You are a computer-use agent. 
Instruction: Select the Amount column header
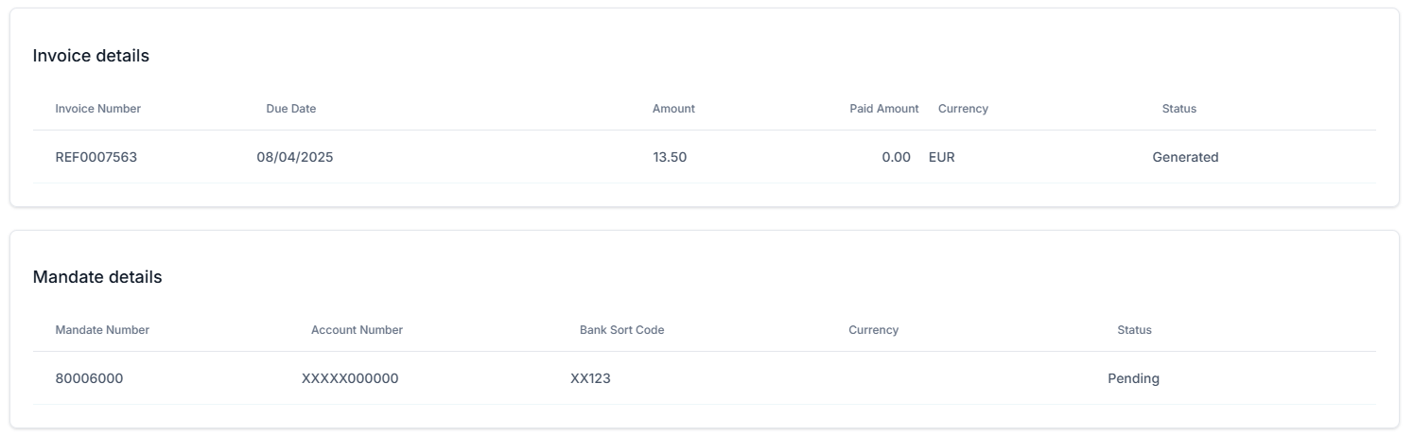click(673, 109)
